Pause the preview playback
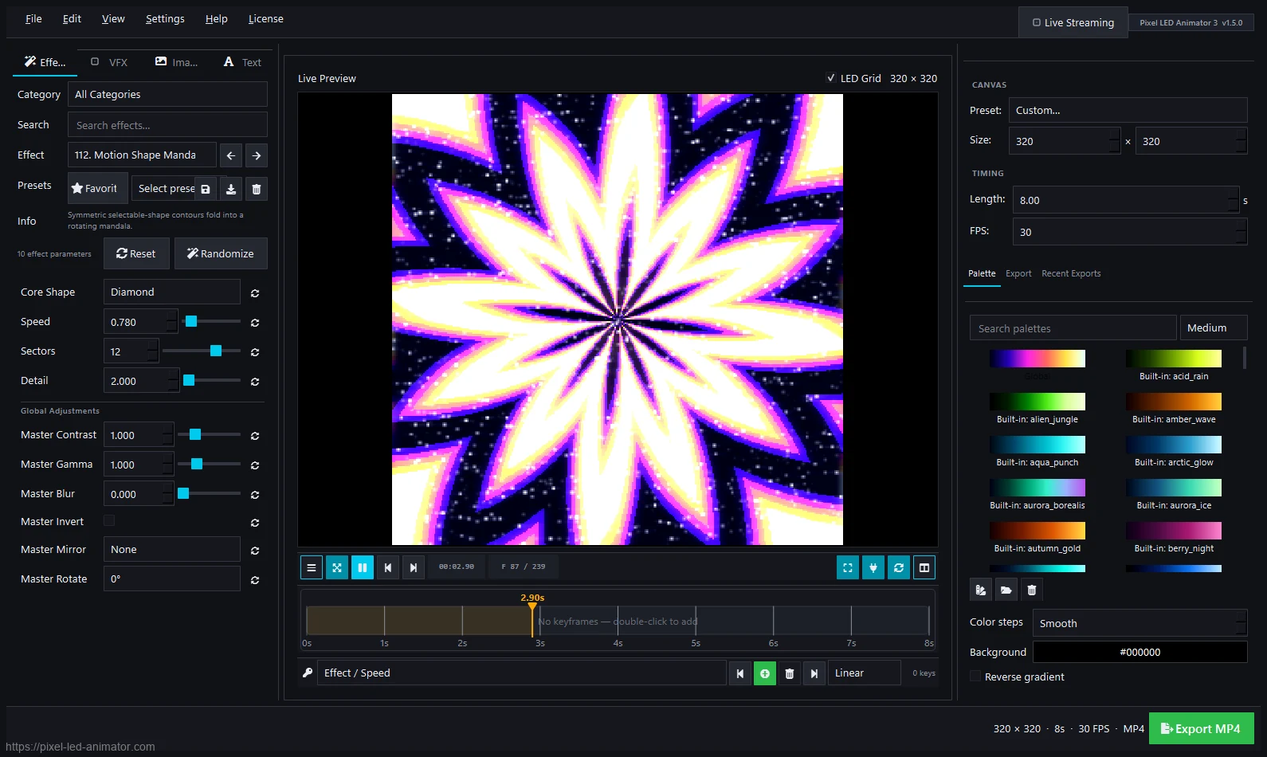The image size is (1267, 757). coord(363,567)
